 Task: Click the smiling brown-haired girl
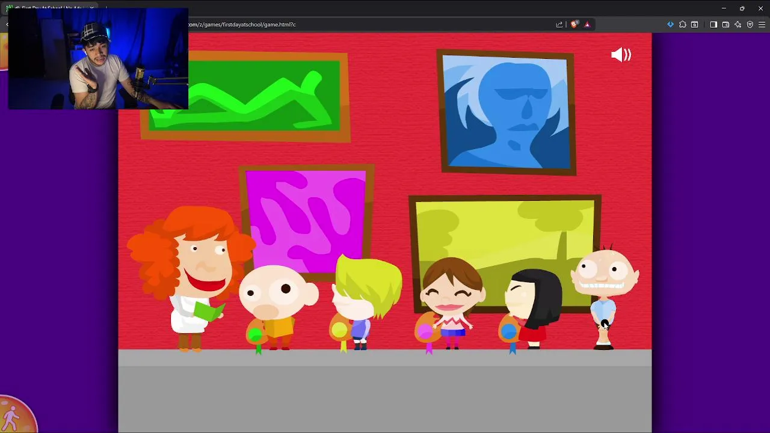(x=452, y=302)
